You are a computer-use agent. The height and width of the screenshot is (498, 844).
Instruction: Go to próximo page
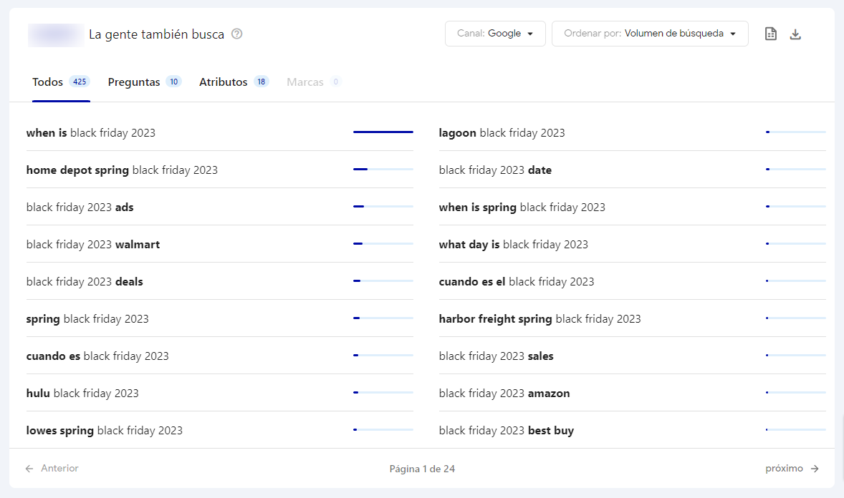(x=792, y=469)
